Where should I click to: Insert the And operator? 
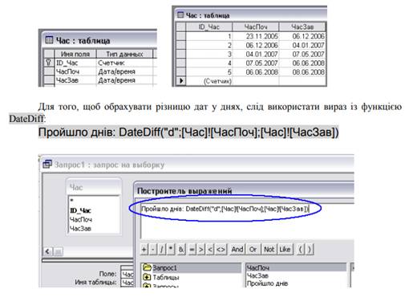pyautogui.click(x=237, y=250)
